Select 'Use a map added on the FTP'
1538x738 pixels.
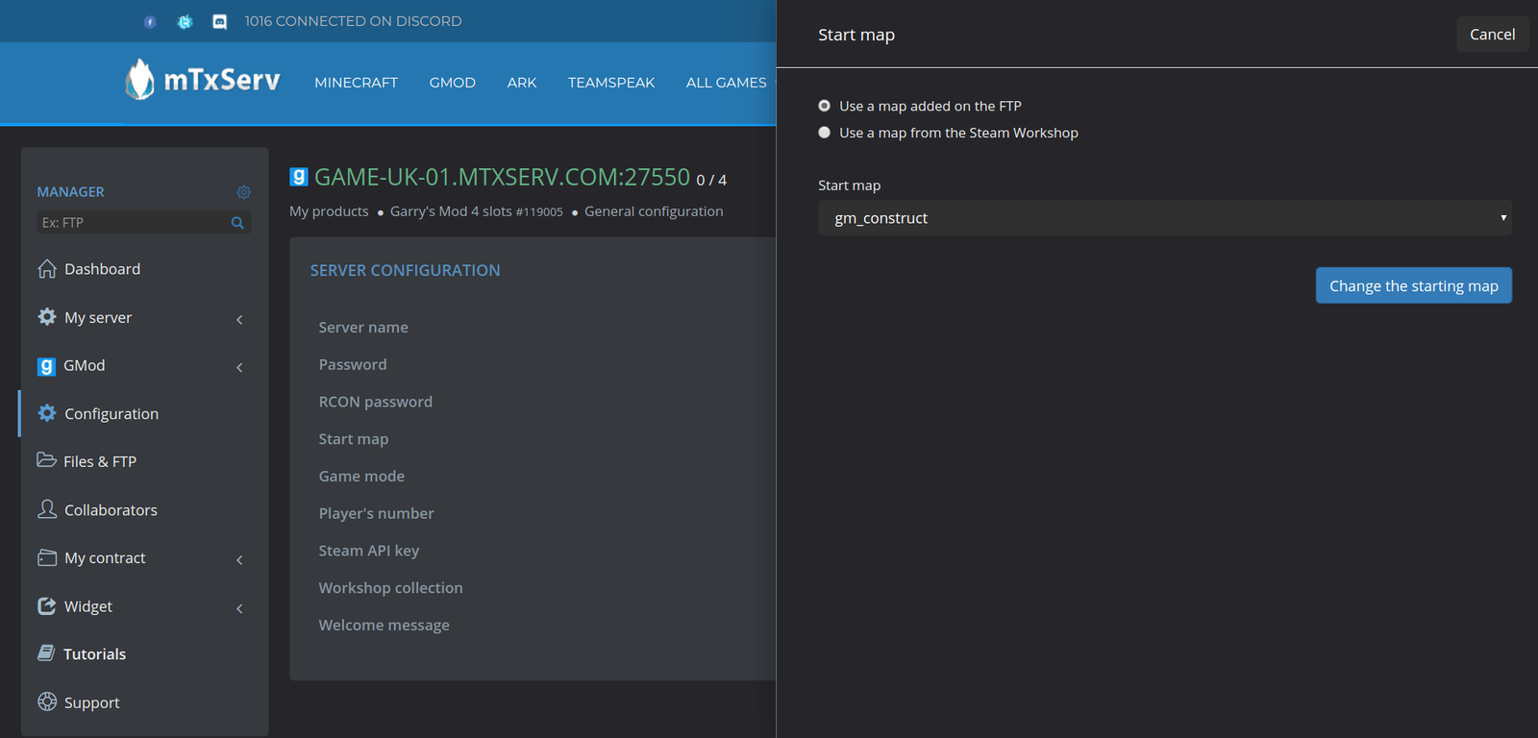click(x=825, y=106)
